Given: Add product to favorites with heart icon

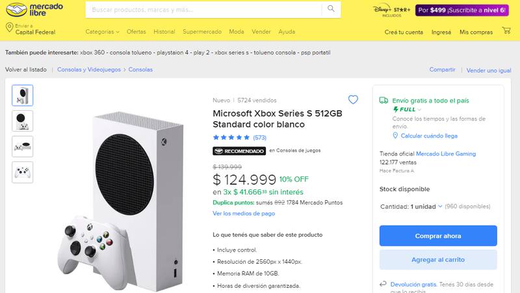Looking at the screenshot, I should (353, 100).
